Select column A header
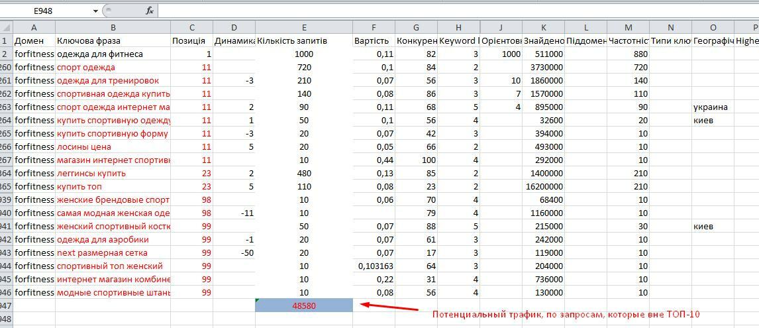Screen dimensions: 759x328 (x=34, y=28)
